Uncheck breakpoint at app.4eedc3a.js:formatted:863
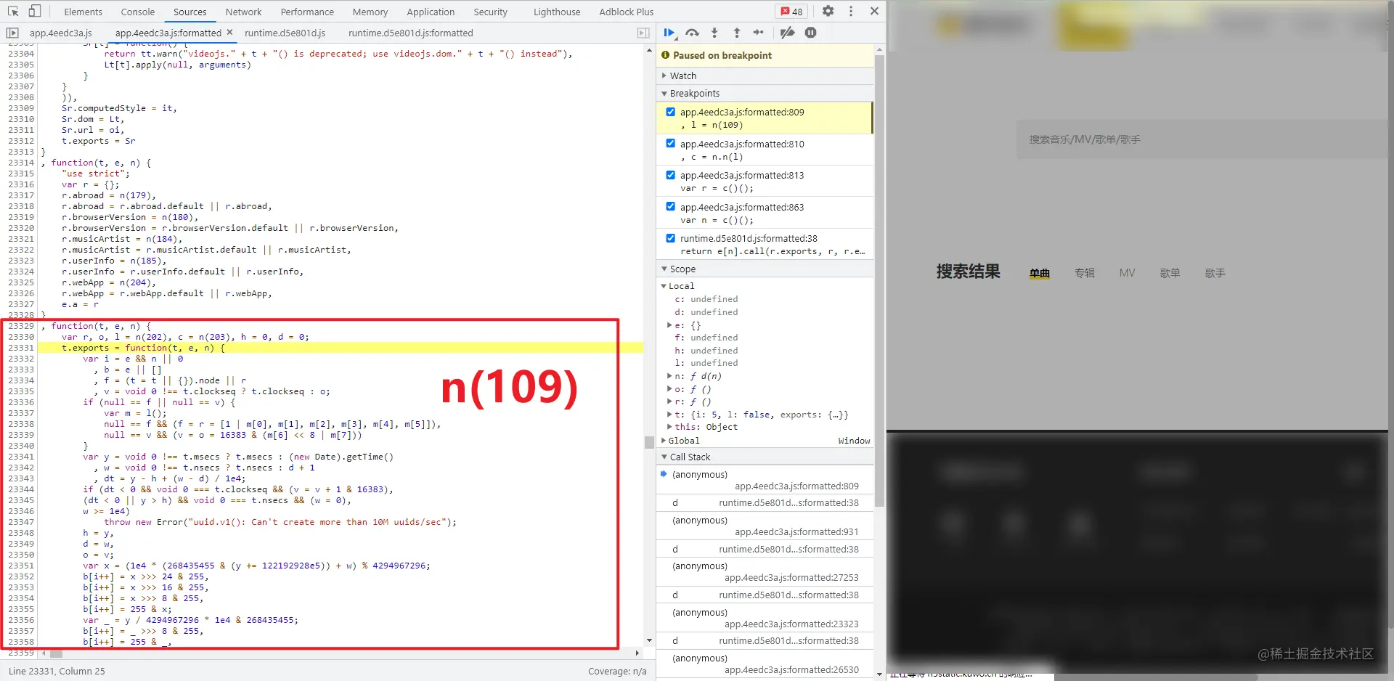The width and height of the screenshot is (1394, 681). (671, 206)
